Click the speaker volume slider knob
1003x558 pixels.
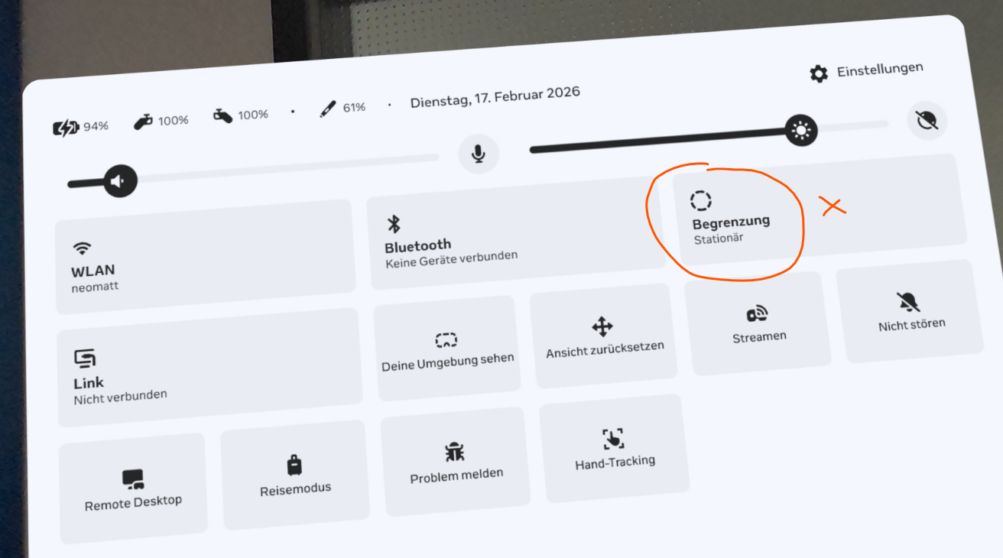[x=120, y=181]
